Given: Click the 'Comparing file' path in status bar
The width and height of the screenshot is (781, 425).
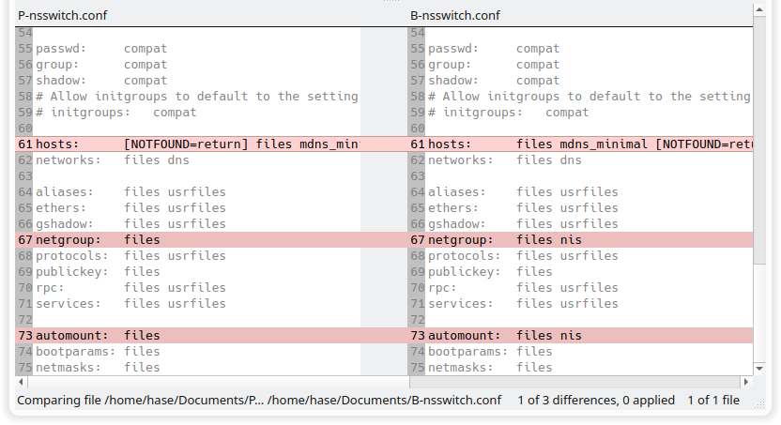Looking at the screenshot, I should click(x=259, y=400).
